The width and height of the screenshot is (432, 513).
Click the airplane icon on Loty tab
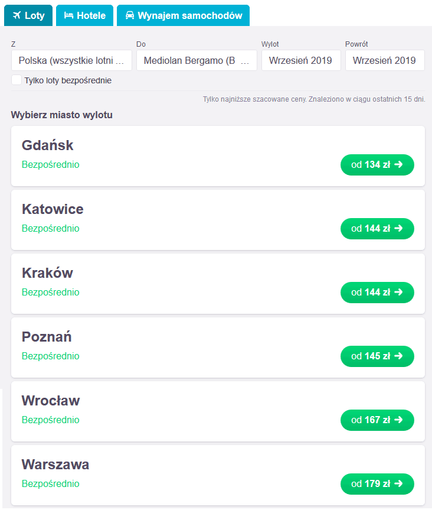(x=17, y=15)
